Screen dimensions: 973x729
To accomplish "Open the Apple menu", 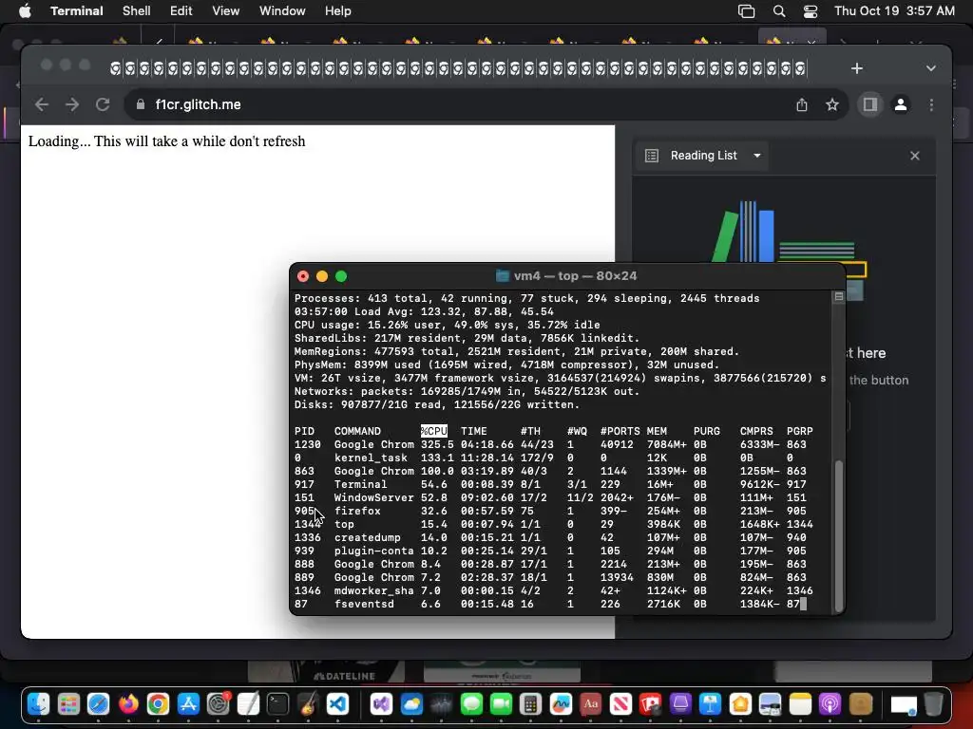I will pyautogui.click(x=25, y=11).
